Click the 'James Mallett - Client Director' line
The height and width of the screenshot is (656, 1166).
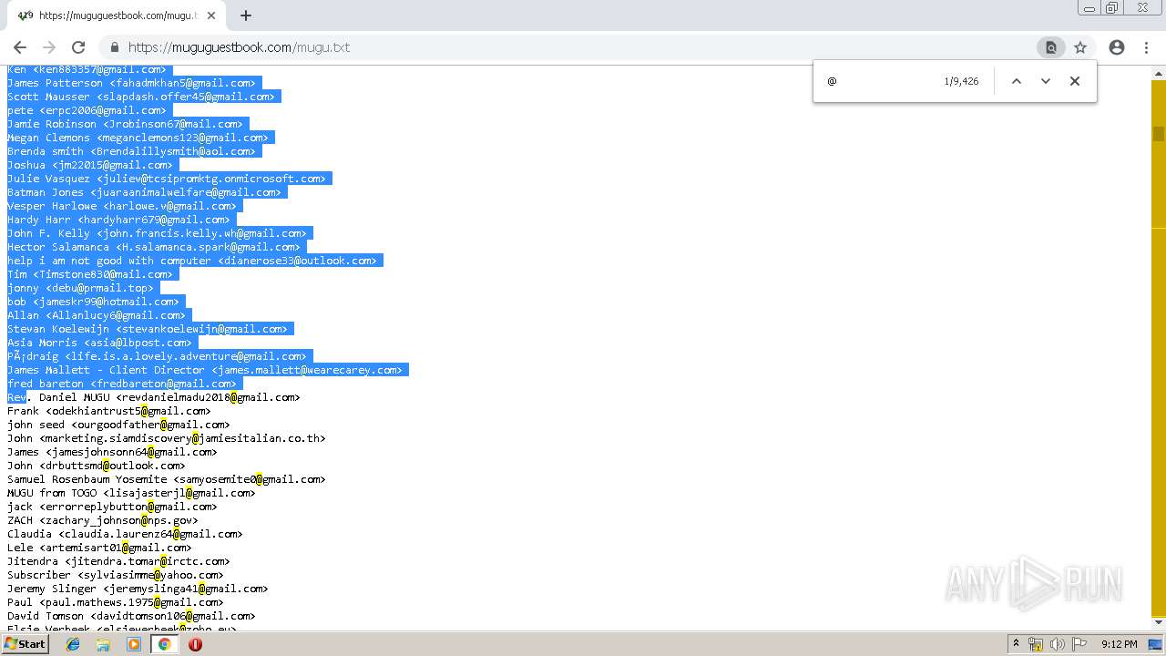208,370
